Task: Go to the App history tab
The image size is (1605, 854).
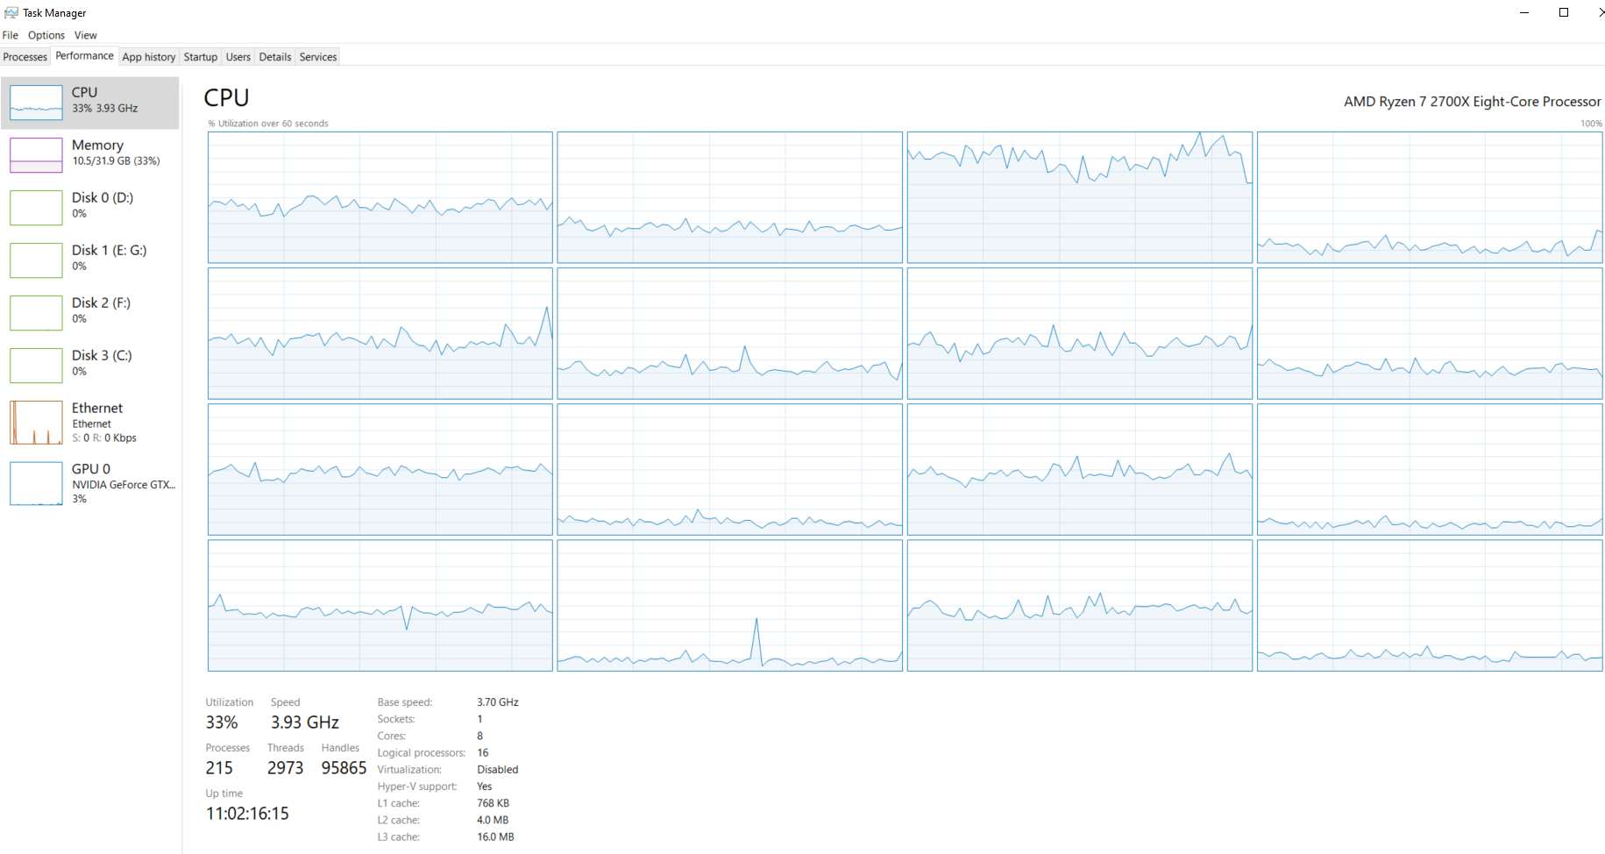Action: pyautogui.click(x=149, y=57)
